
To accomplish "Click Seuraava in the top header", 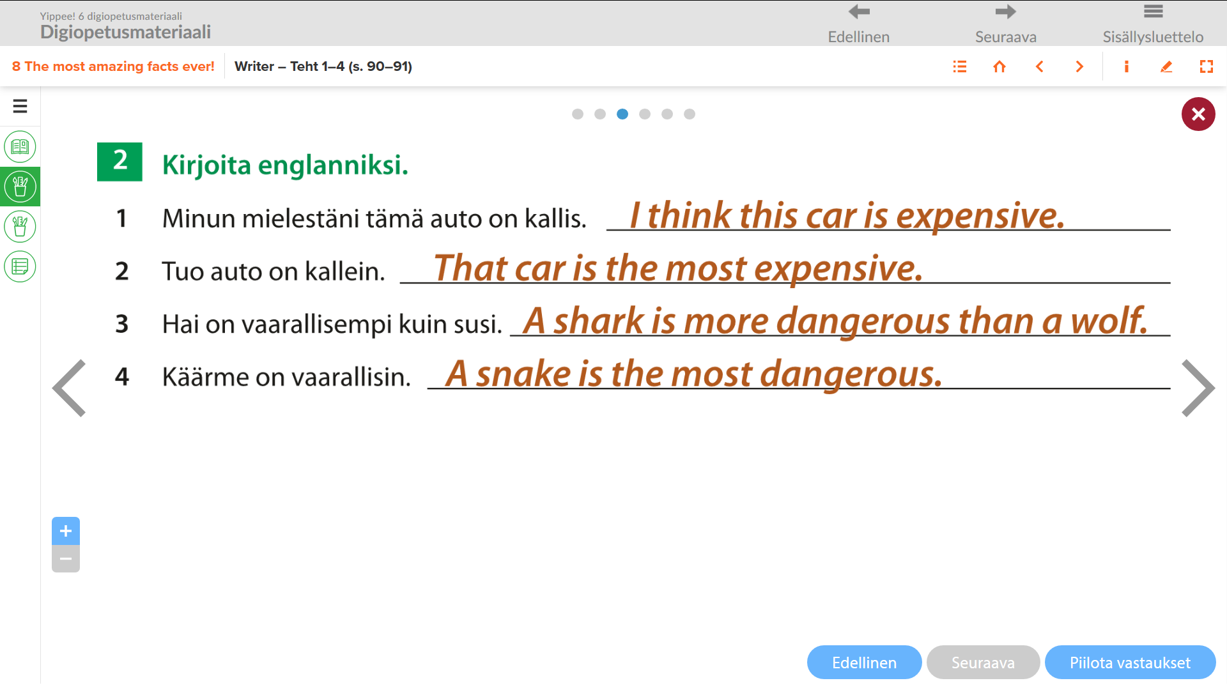I will [x=1005, y=24].
